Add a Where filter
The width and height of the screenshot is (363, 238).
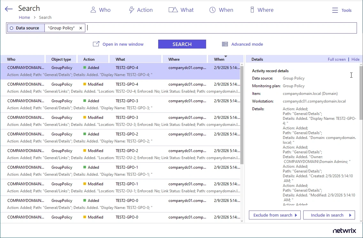pyautogui.click(x=261, y=10)
